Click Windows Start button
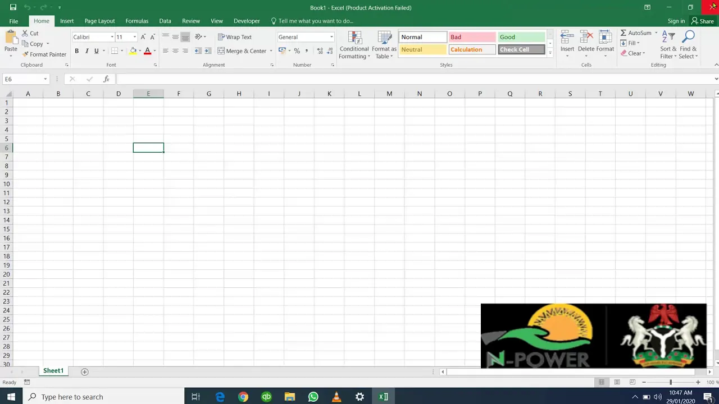Image resolution: width=719 pixels, height=404 pixels. point(11,397)
